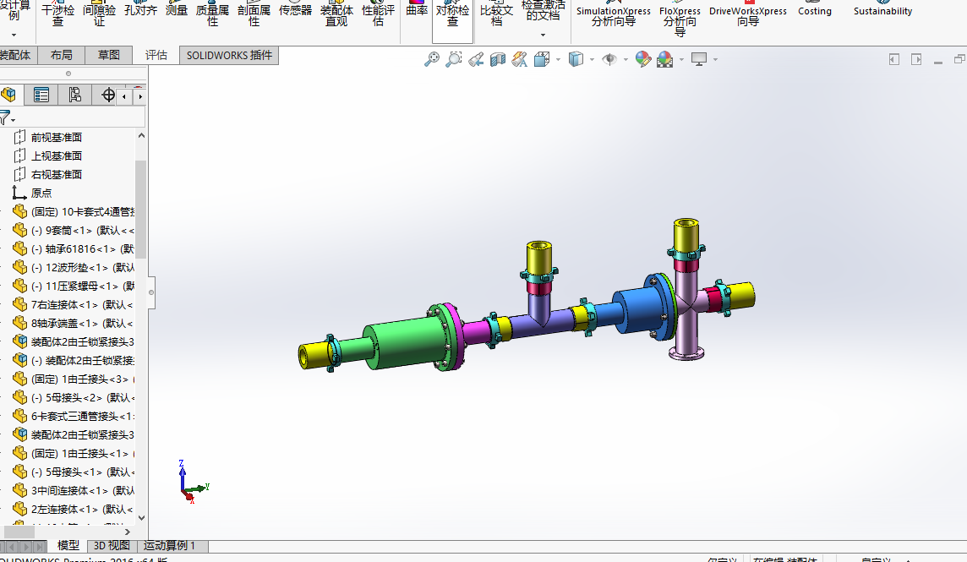Click the Display Style icon
Image resolution: width=967 pixels, height=562 pixels.
click(576, 59)
